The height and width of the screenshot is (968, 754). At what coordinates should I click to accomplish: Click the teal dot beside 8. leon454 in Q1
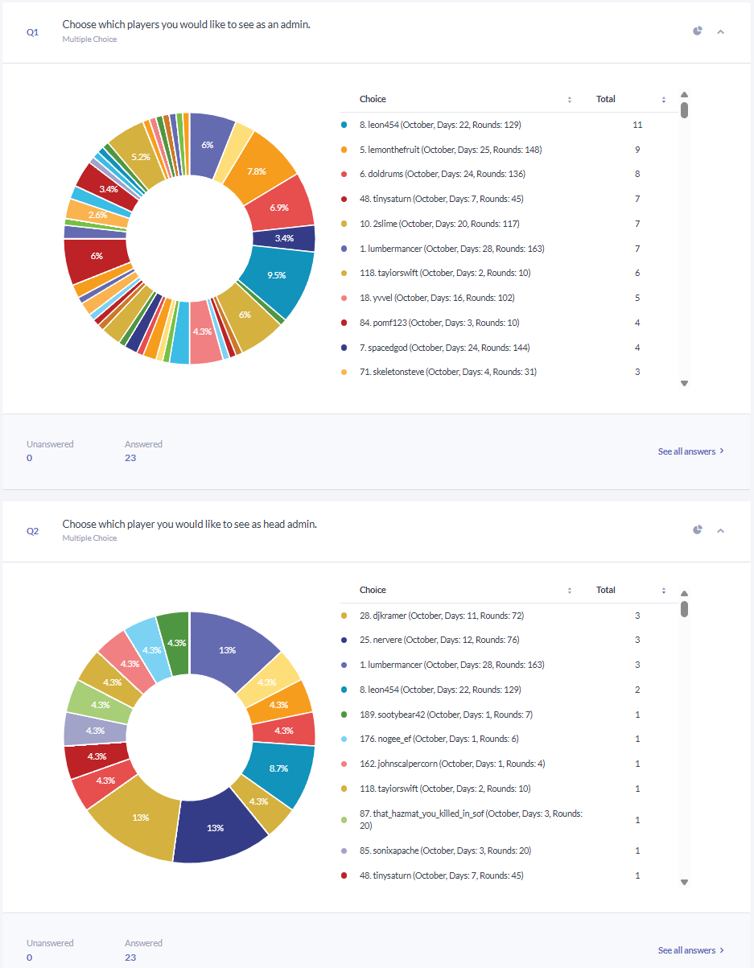tap(344, 125)
